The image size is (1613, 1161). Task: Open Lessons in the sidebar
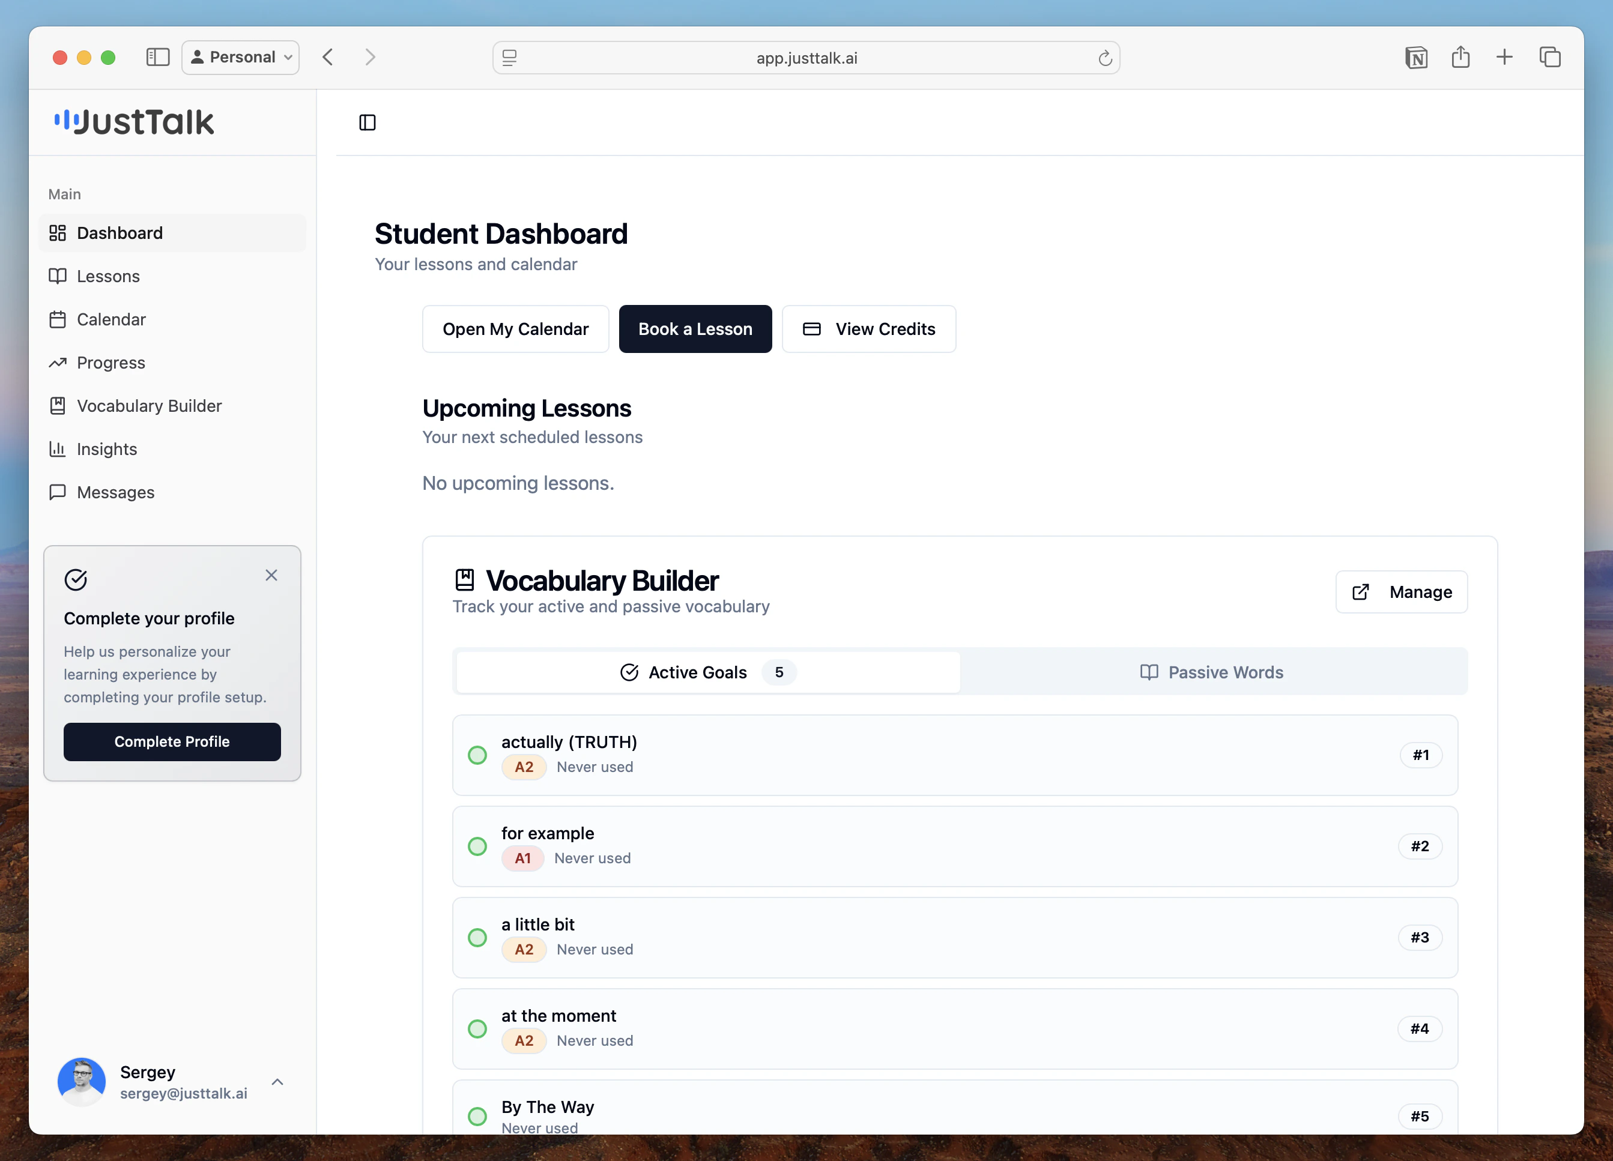[x=172, y=276]
